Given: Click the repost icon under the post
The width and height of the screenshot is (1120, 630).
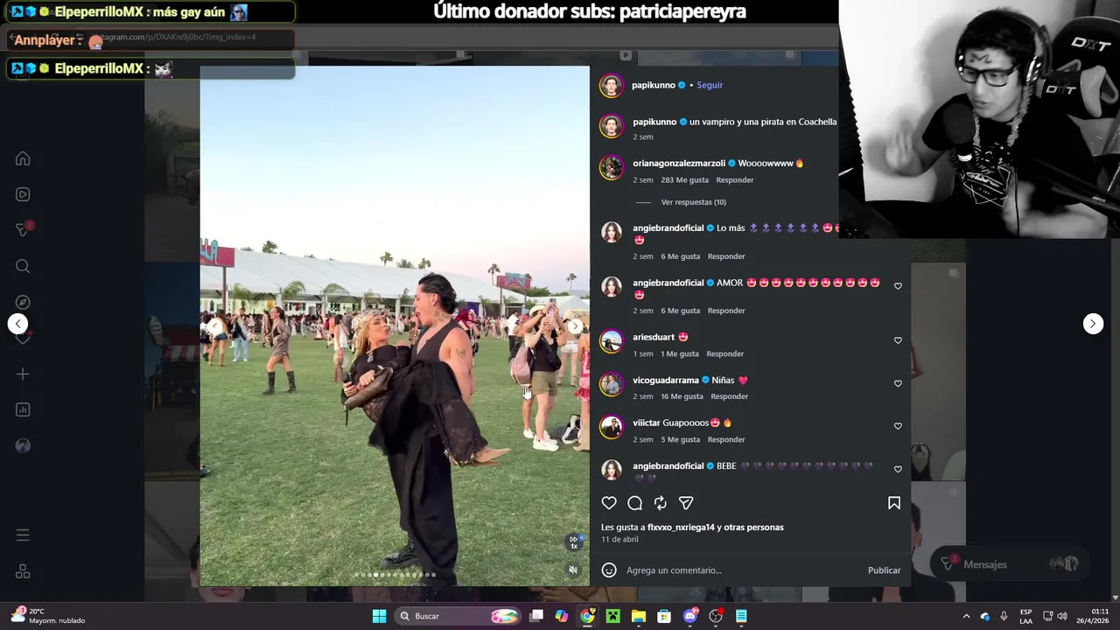Looking at the screenshot, I should pos(661,503).
